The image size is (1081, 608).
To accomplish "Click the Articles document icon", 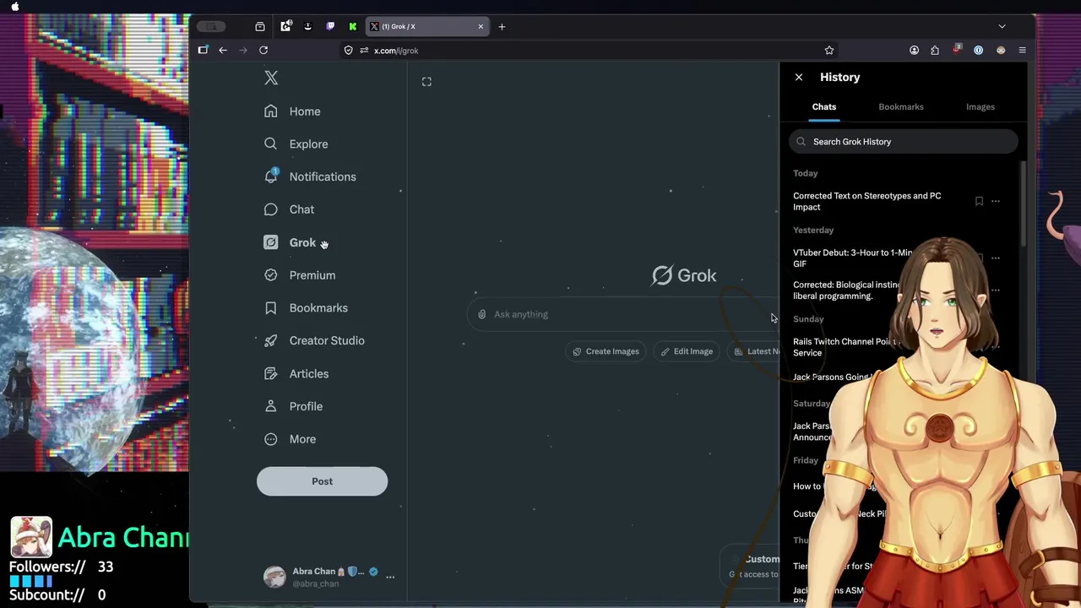I will point(270,373).
